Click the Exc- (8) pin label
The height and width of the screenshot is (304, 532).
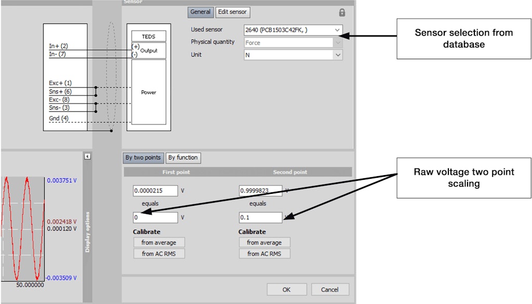point(59,100)
